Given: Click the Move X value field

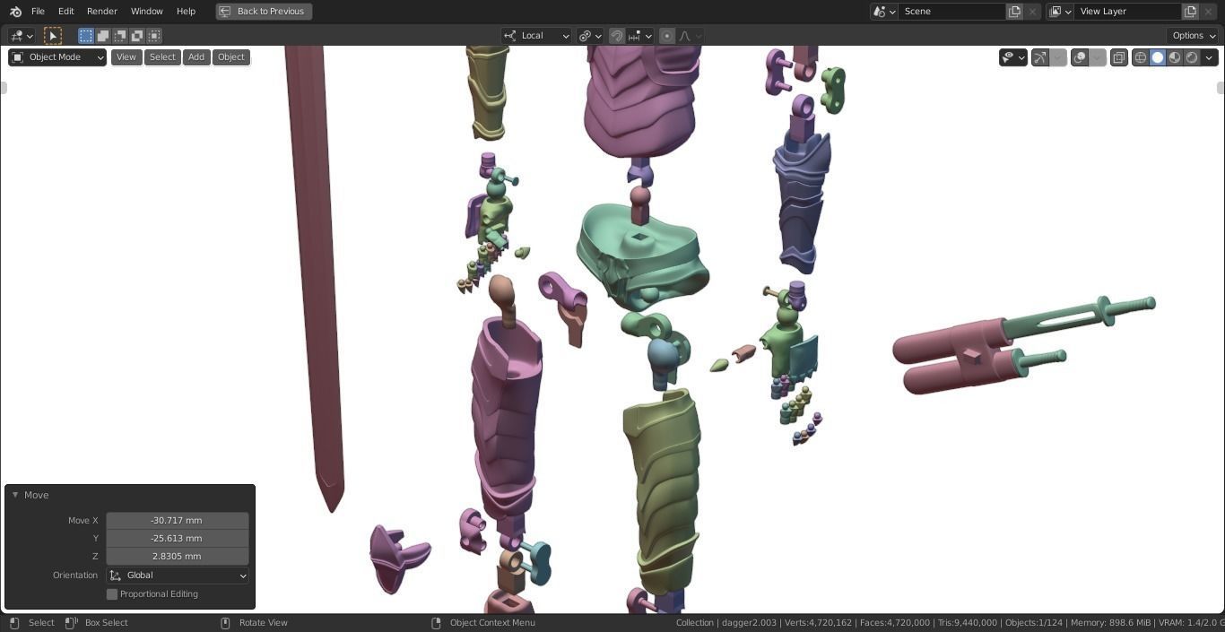Looking at the screenshot, I should pos(178,521).
